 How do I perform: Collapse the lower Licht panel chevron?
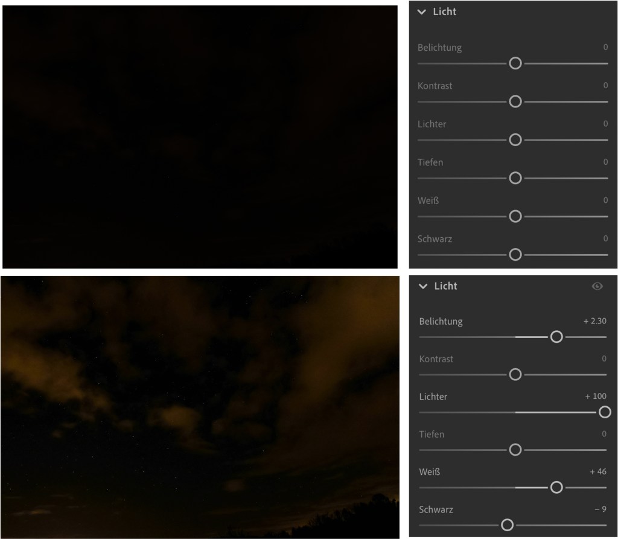point(423,286)
